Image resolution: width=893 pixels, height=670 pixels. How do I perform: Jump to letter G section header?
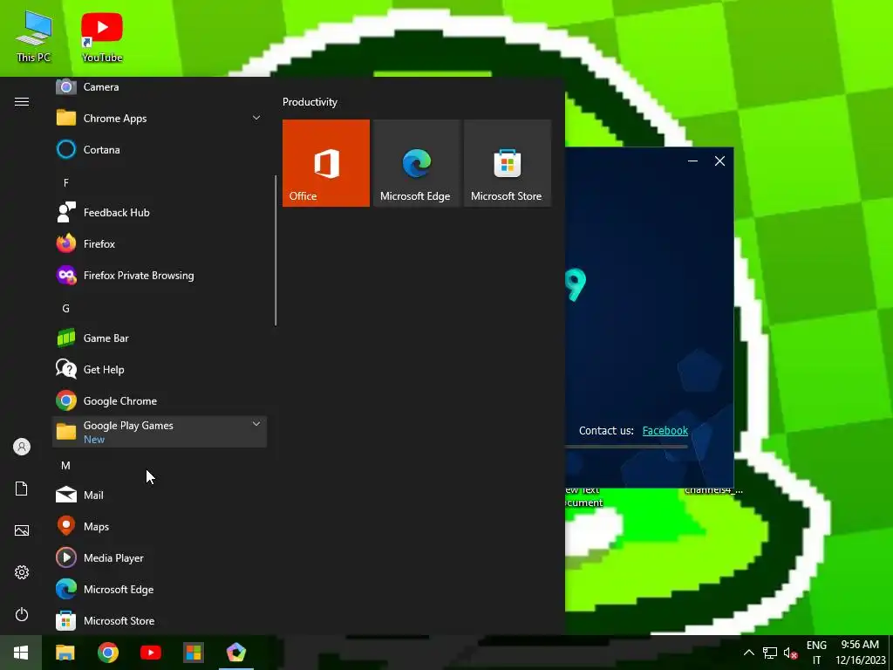pos(66,308)
